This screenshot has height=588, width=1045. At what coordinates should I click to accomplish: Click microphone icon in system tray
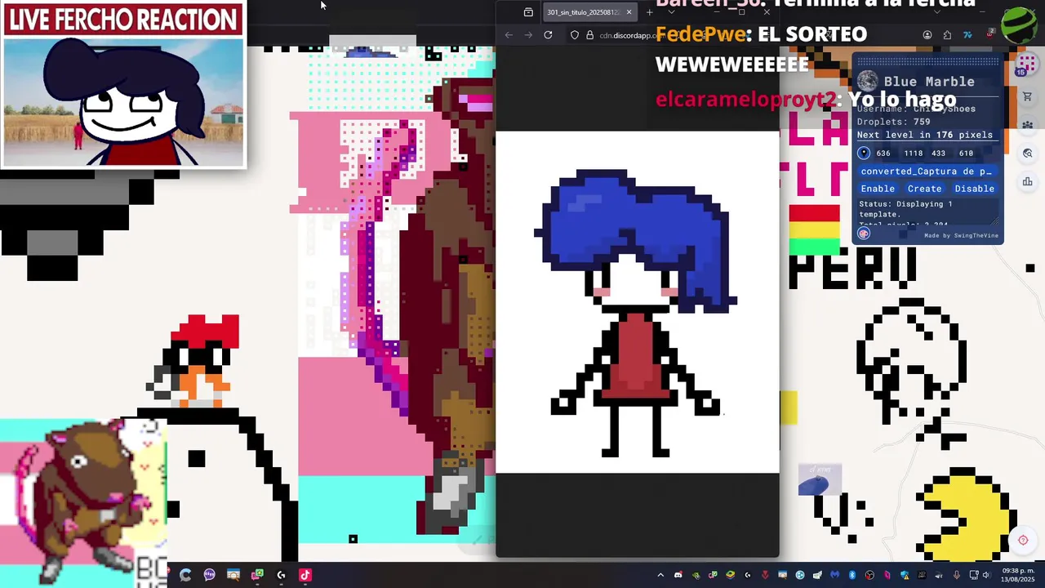point(957,575)
